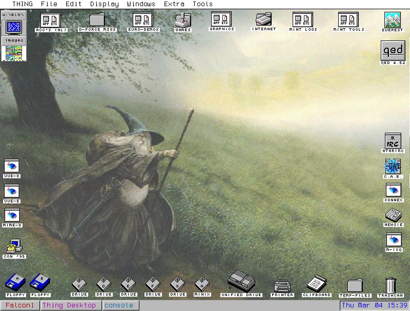Image resolution: width=410 pixels, height=311 pixels.
Task: Switch to console taskbar entry
Action: pyautogui.click(x=120, y=305)
